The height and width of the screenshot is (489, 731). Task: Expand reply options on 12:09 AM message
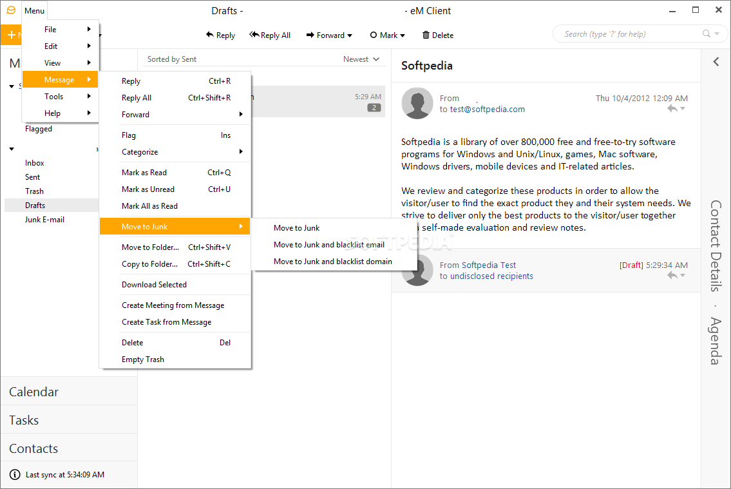(x=683, y=109)
